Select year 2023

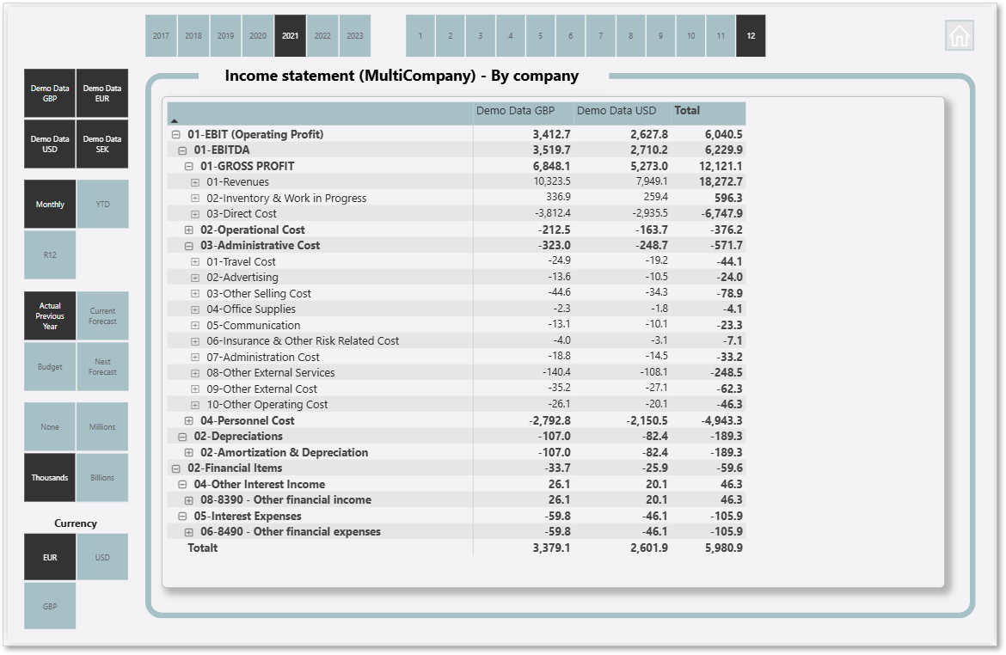point(355,36)
